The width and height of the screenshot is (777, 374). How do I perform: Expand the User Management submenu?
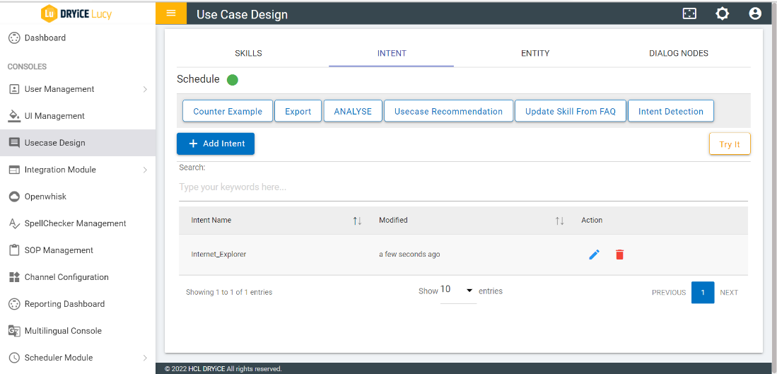(x=145, y=89)
